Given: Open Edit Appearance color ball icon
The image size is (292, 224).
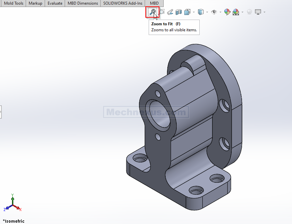Looking at the screenshot, I should [227, 12].
